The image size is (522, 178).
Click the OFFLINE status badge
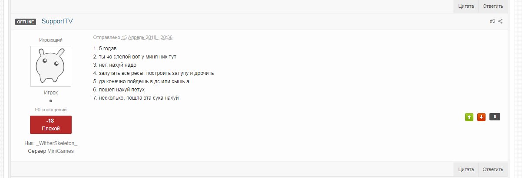point(25,22)
